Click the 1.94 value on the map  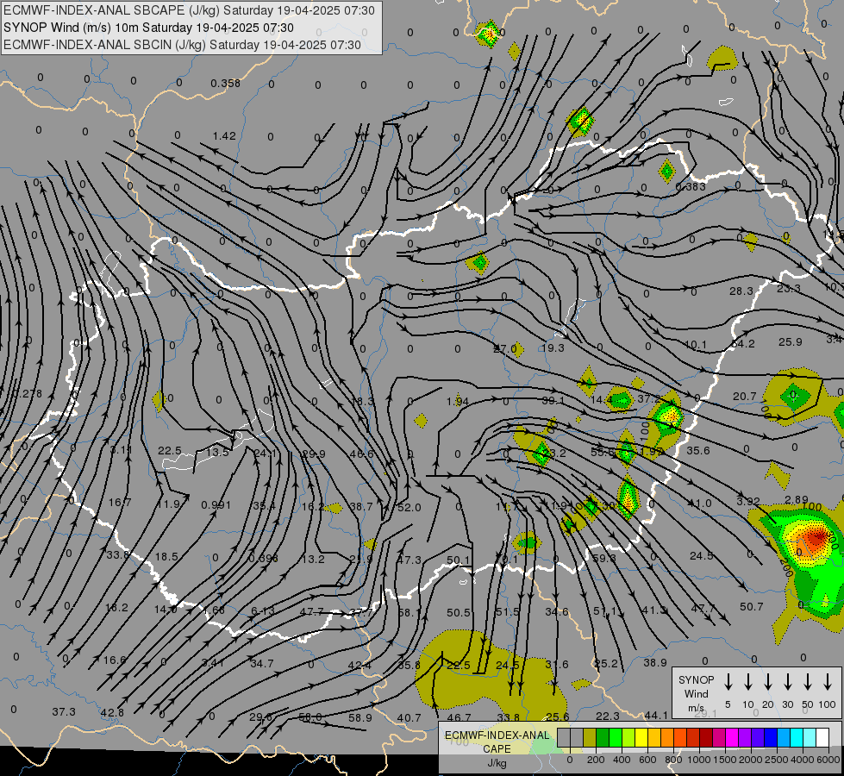click(x=457, y=401)
